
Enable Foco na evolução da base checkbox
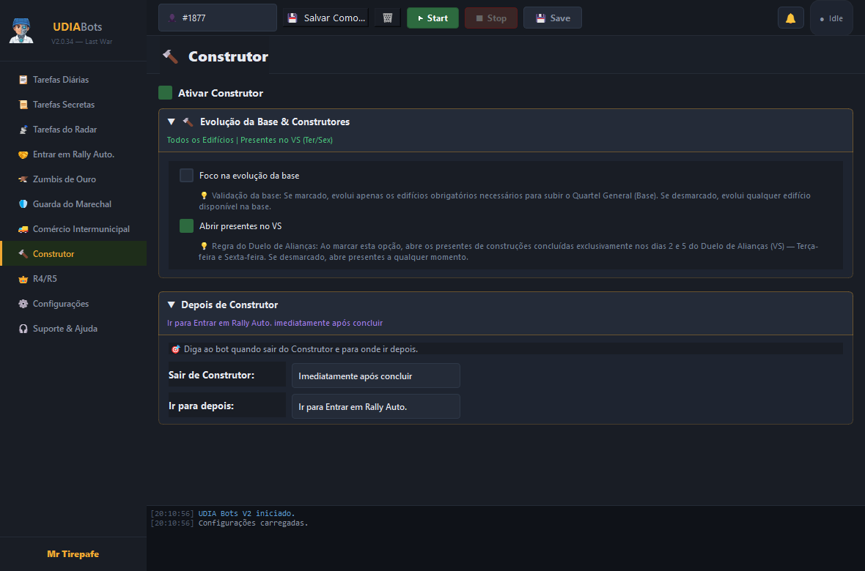(186, 175)
